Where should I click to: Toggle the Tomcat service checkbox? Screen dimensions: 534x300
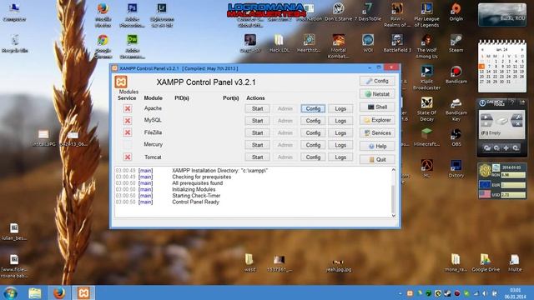(x=128, y=157)
